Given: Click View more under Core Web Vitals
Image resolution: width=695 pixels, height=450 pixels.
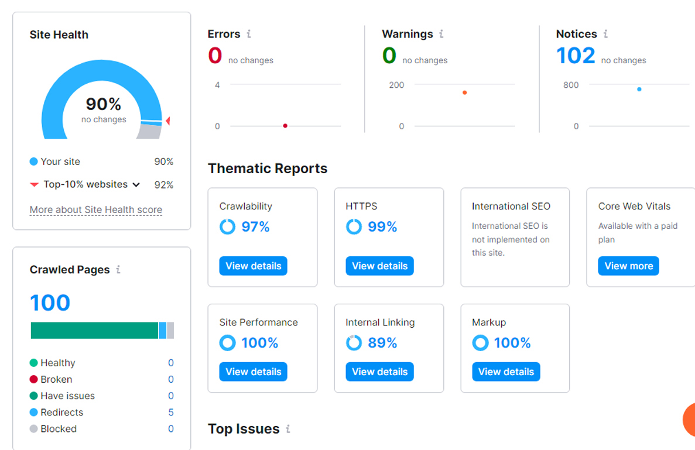Looking at the screenshot, I should click(628, 266).
